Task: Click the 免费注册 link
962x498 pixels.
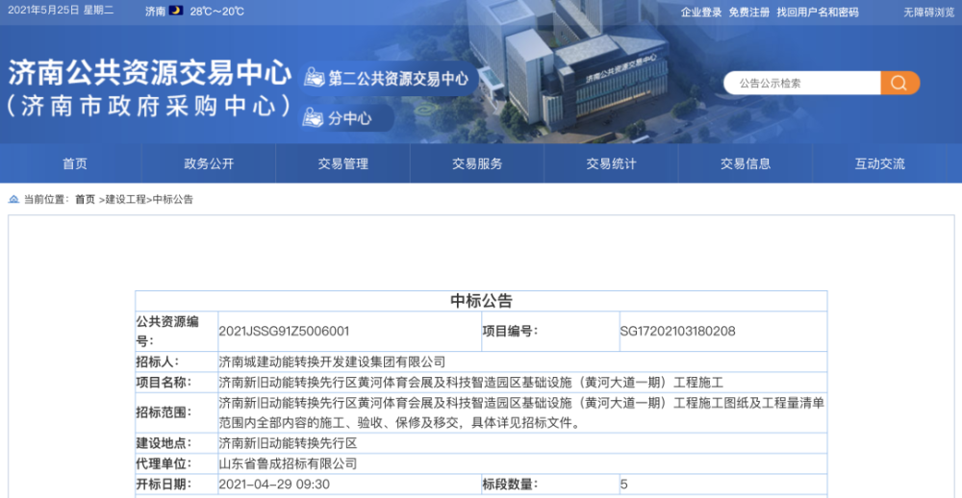Action: coord(749,12)
